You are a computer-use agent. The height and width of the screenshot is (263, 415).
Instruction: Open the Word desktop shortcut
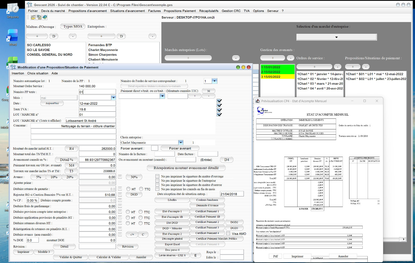12,37
